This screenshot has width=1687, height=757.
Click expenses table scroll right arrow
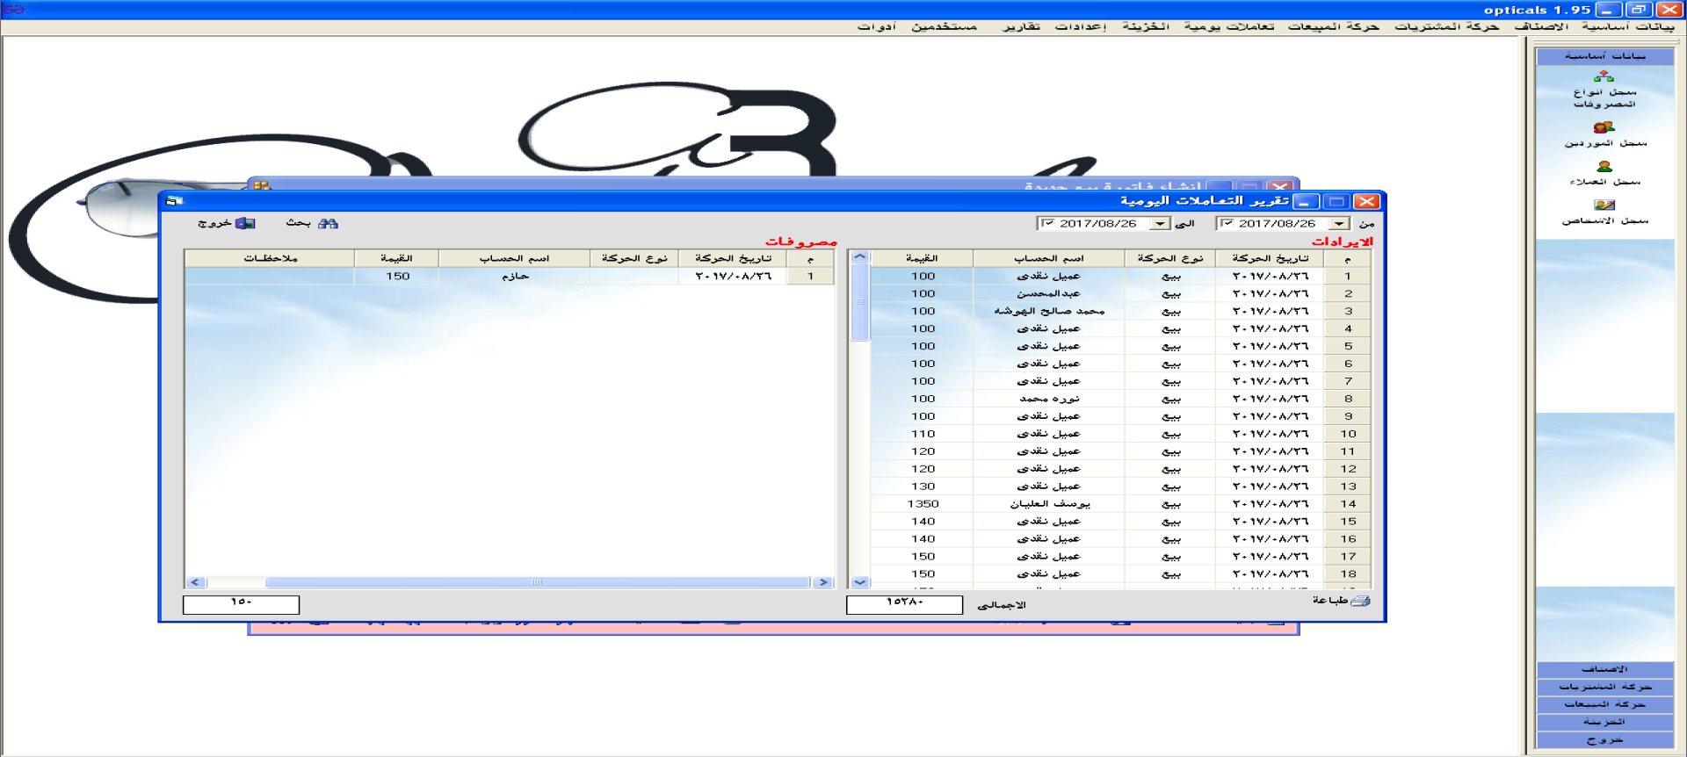[823, 582]
